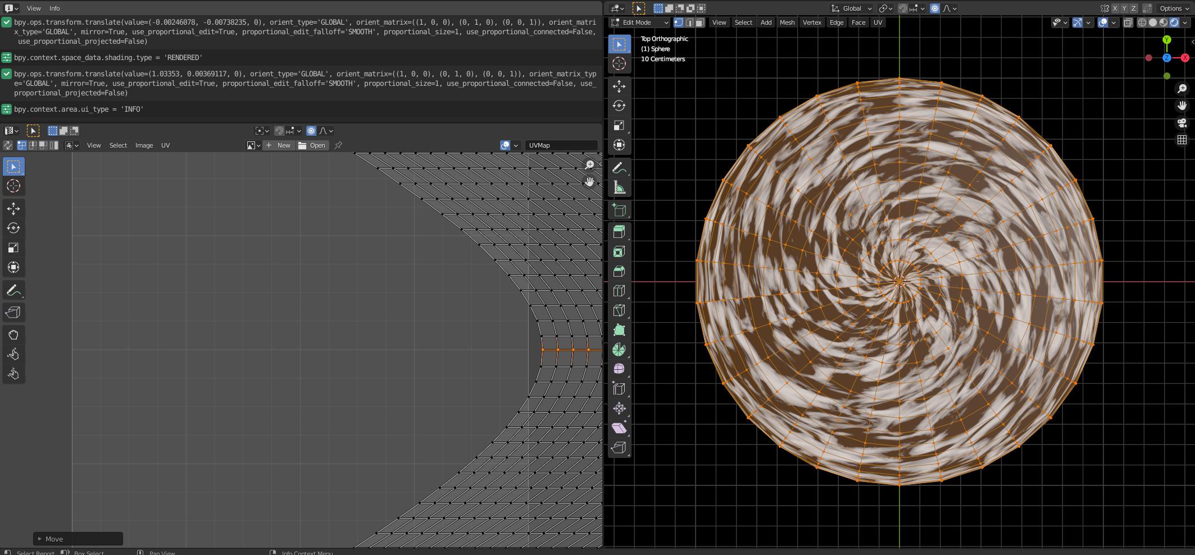The width and height of the screenshot is (1195, 555).
Task: Select the Loop Cut tool
Action: (x=619, y=291)
